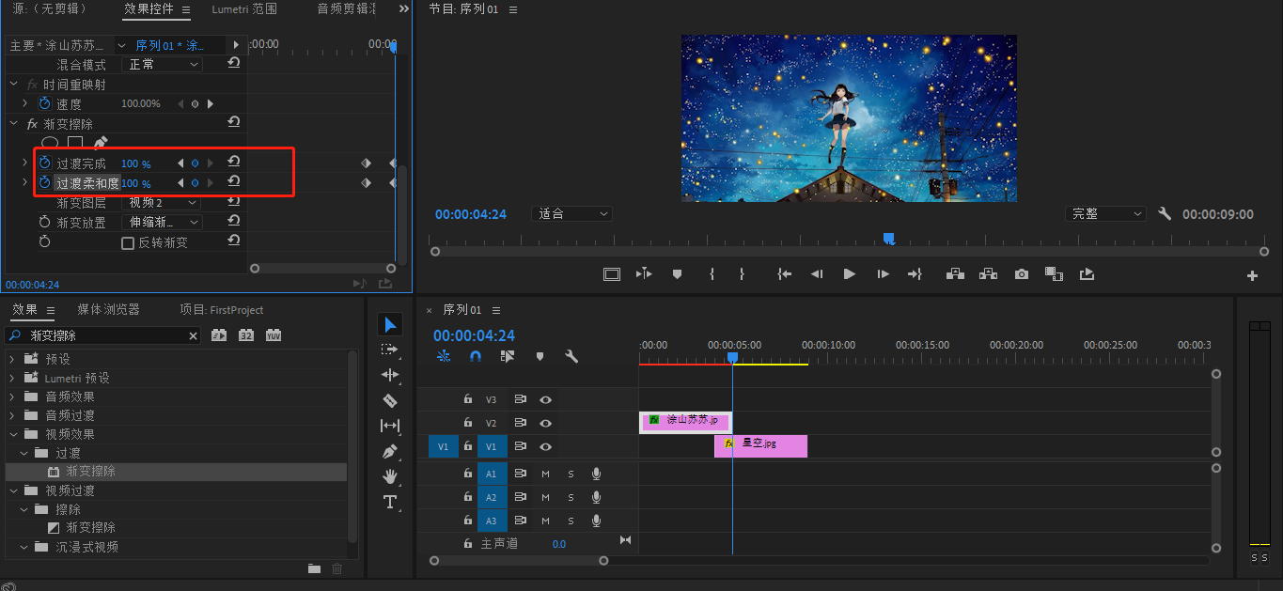The width and height of the screenshot is (1283, 591).
Task: Open timeline display settings wrench
Action: click(571, 356)
